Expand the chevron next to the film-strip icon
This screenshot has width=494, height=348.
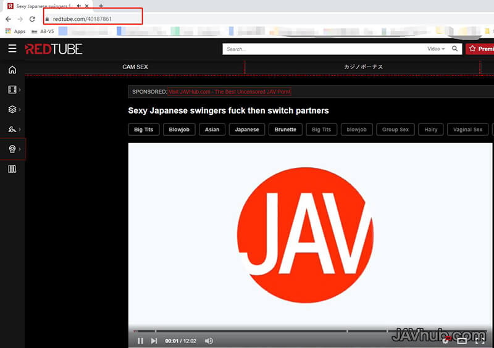(20, 89)
